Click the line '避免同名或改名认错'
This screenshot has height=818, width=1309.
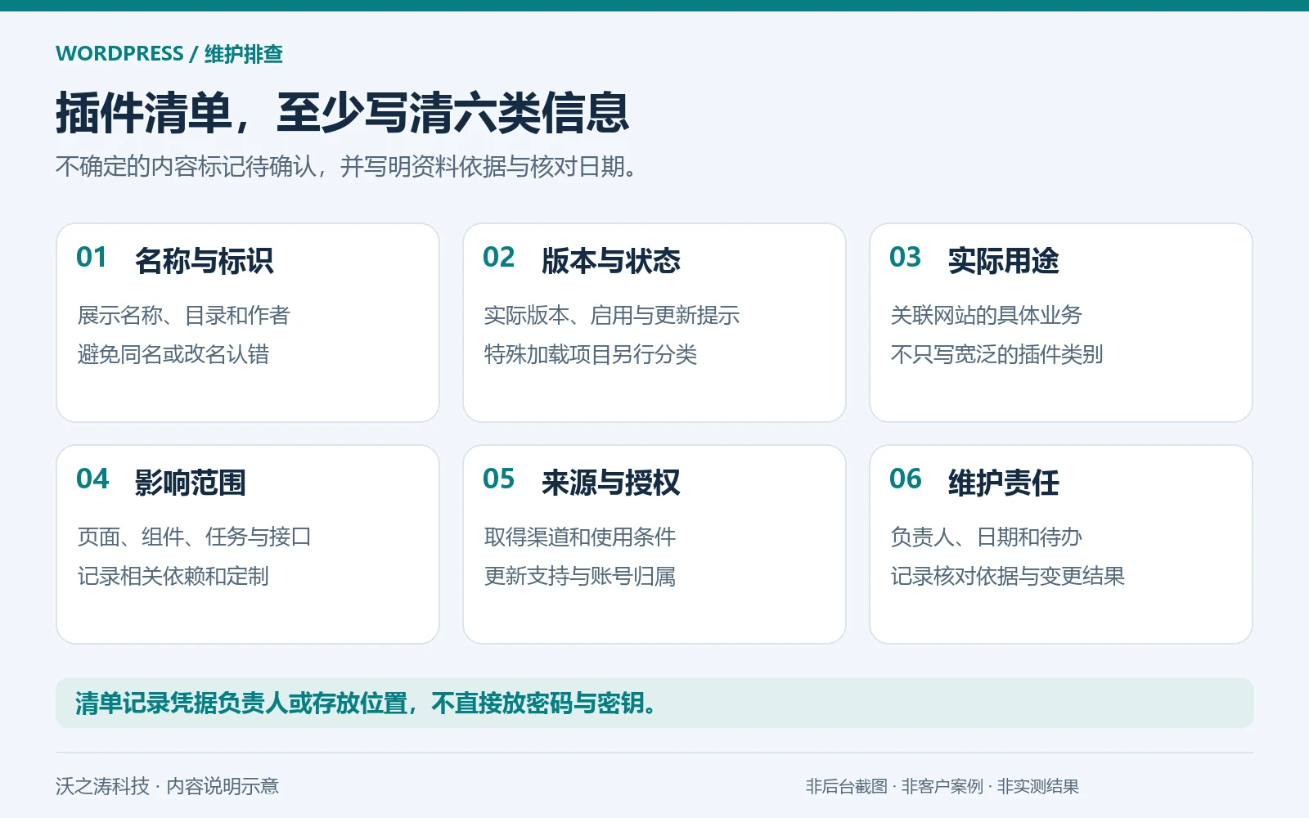click(173, 354)
